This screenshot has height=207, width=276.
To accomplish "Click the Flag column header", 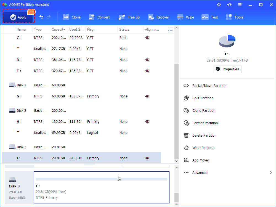I will [90, 30].
